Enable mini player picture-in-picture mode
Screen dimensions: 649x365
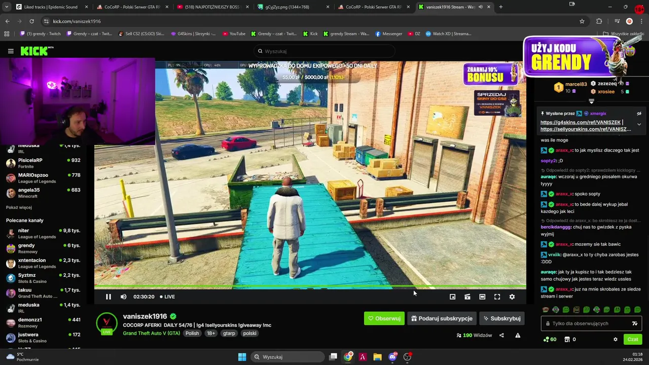tap(452, 297)
